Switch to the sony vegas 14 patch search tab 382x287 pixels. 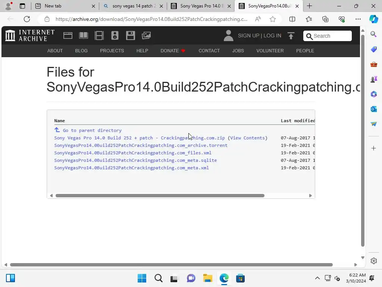(x=134, y=6)
